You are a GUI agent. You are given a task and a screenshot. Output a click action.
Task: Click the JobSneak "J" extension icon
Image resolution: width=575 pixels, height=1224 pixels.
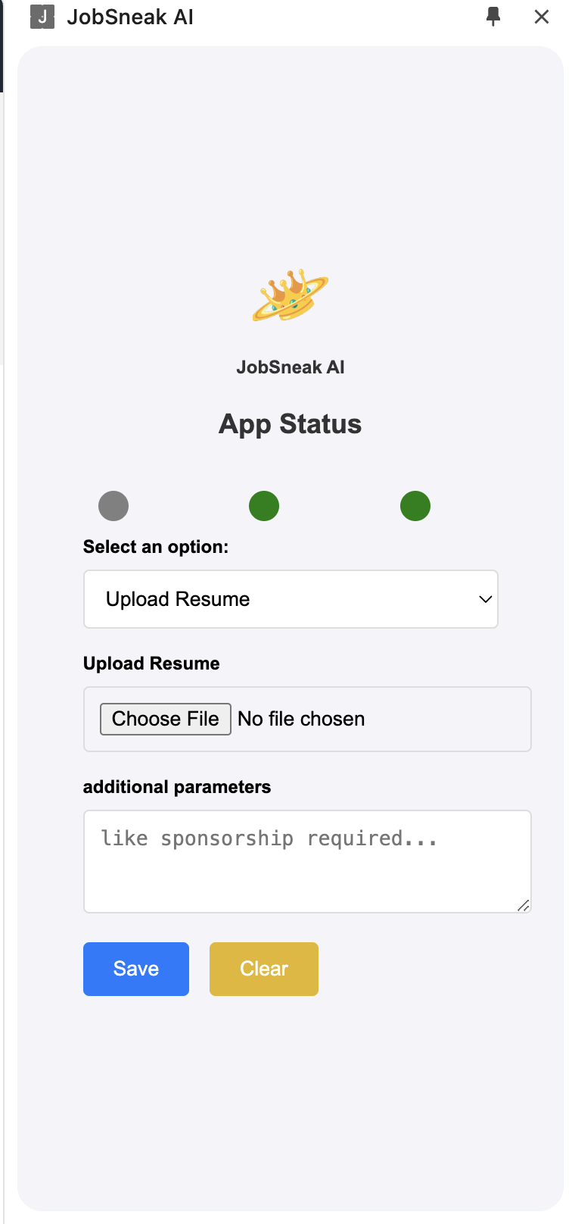pos(42,17)
